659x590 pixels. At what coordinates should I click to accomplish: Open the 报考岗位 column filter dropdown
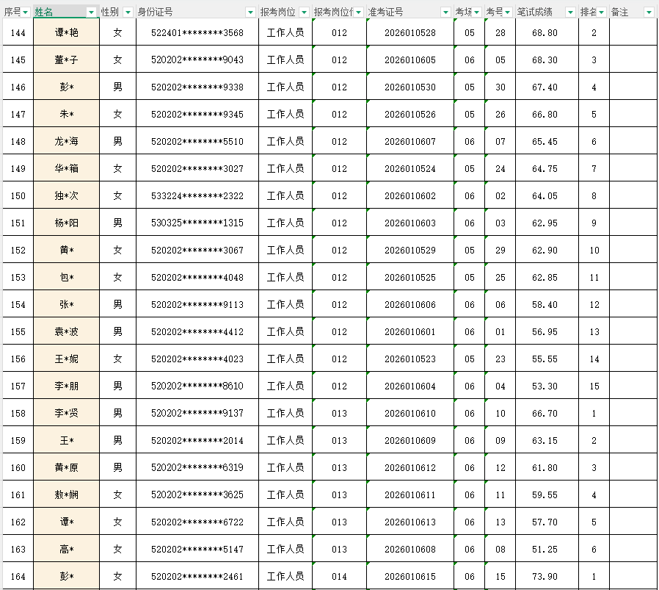(x=305, y=12)
